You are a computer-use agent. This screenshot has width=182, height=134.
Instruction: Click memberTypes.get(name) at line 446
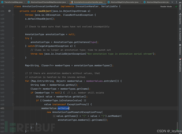pos(75,89)
